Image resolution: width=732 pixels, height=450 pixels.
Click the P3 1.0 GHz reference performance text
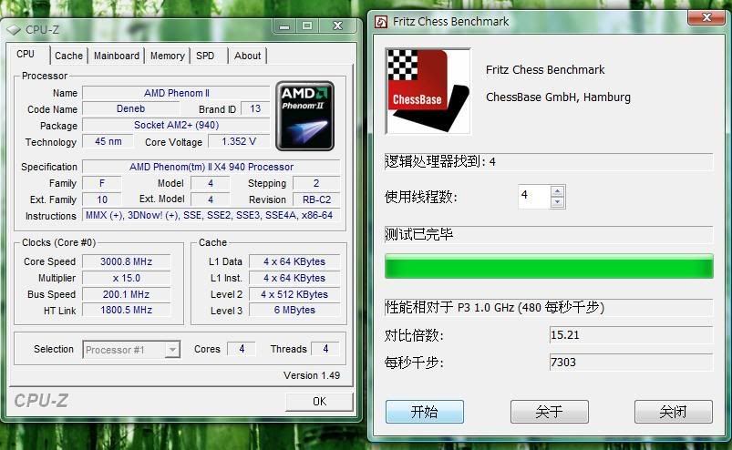pyautogui.click(x=495, y=307)
